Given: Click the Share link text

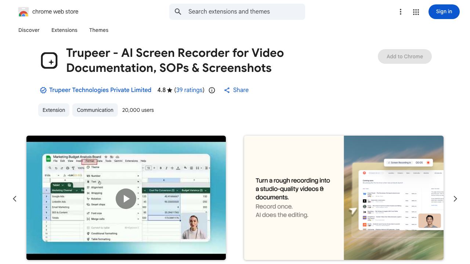Looking at the screenshot, I should tap(241, 90).
